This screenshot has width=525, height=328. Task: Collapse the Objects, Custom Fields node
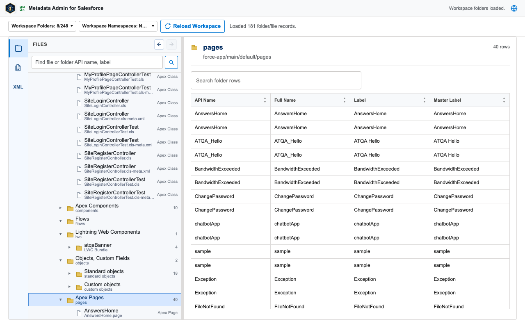61,261
